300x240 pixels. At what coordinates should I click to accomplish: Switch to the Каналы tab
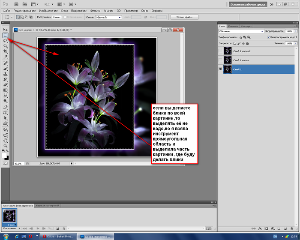(233, 26)
